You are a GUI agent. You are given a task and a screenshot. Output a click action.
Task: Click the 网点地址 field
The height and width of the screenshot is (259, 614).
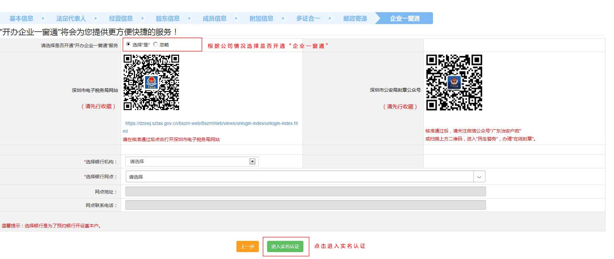pyautogui.click(x=305, y=191)
